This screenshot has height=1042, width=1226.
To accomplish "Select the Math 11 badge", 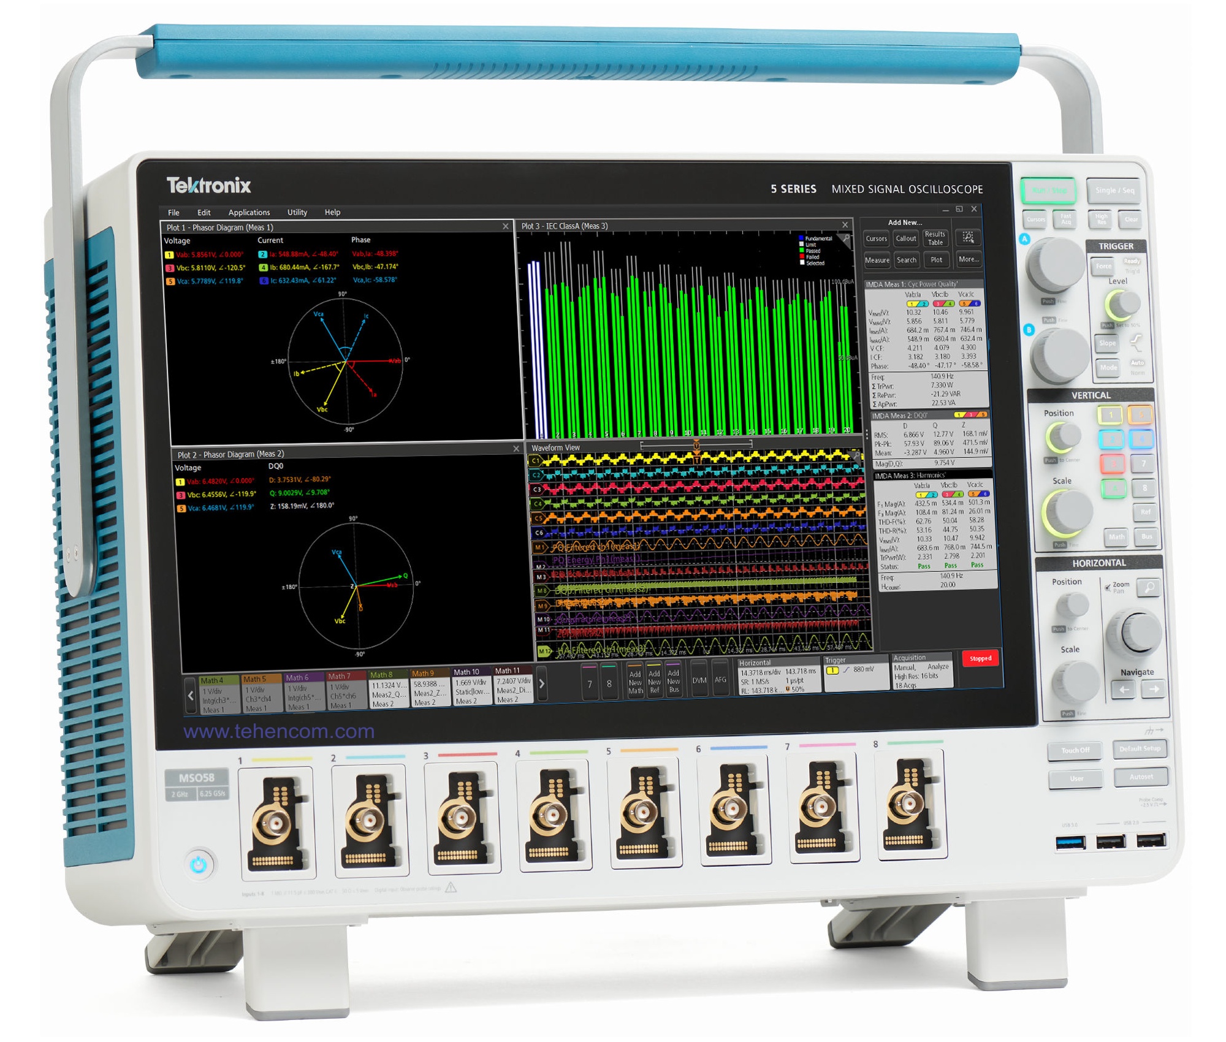I will 512,685.
